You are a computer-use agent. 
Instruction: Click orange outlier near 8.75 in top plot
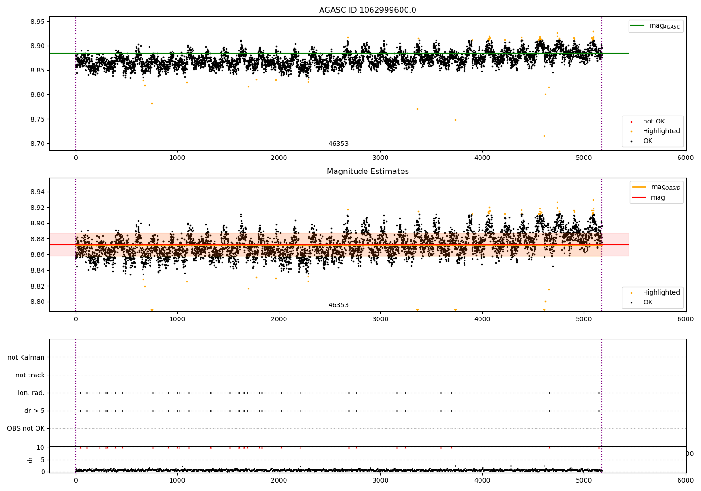455,120
